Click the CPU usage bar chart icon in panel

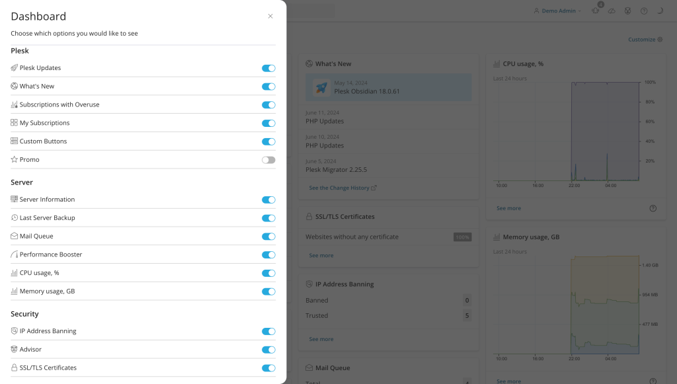pos(15,273)
